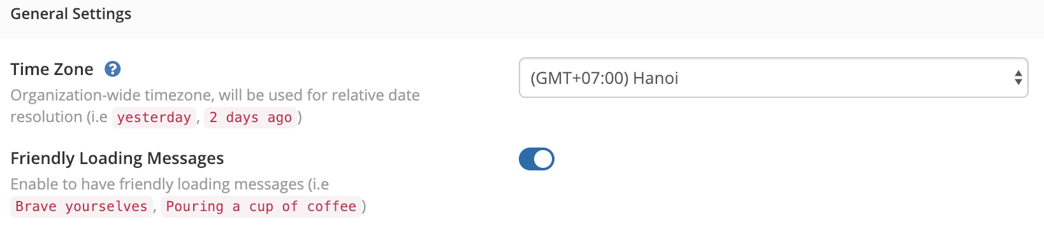Click the '2 days ago' code example
The image size is (1044, 234).
pos(250,118)
